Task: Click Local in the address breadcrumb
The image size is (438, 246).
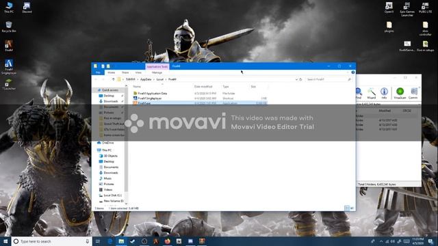Action: tap(159, 79)
